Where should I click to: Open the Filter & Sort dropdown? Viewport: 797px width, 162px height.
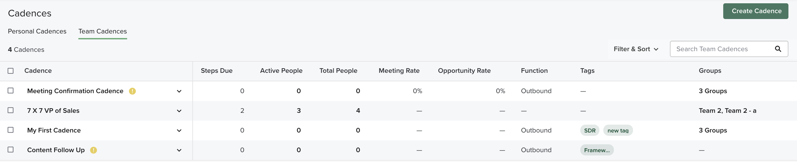pyautogui.click(x=636, y=49)
